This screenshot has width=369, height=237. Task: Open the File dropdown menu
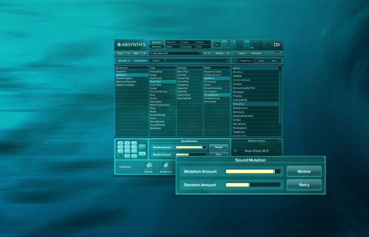[123, 53]
